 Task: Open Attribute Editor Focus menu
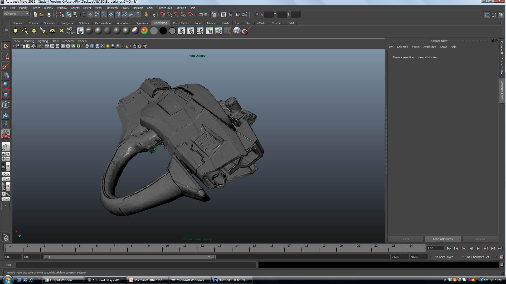click(x=416, y=47)
